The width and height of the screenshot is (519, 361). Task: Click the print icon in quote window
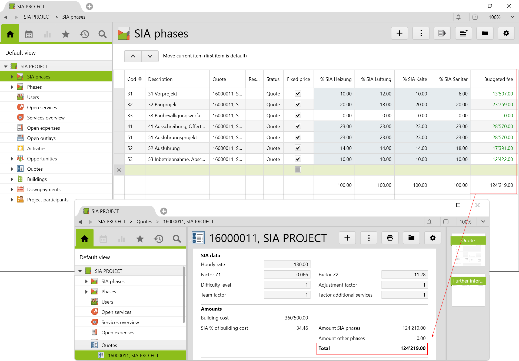[x=390, y=238]
